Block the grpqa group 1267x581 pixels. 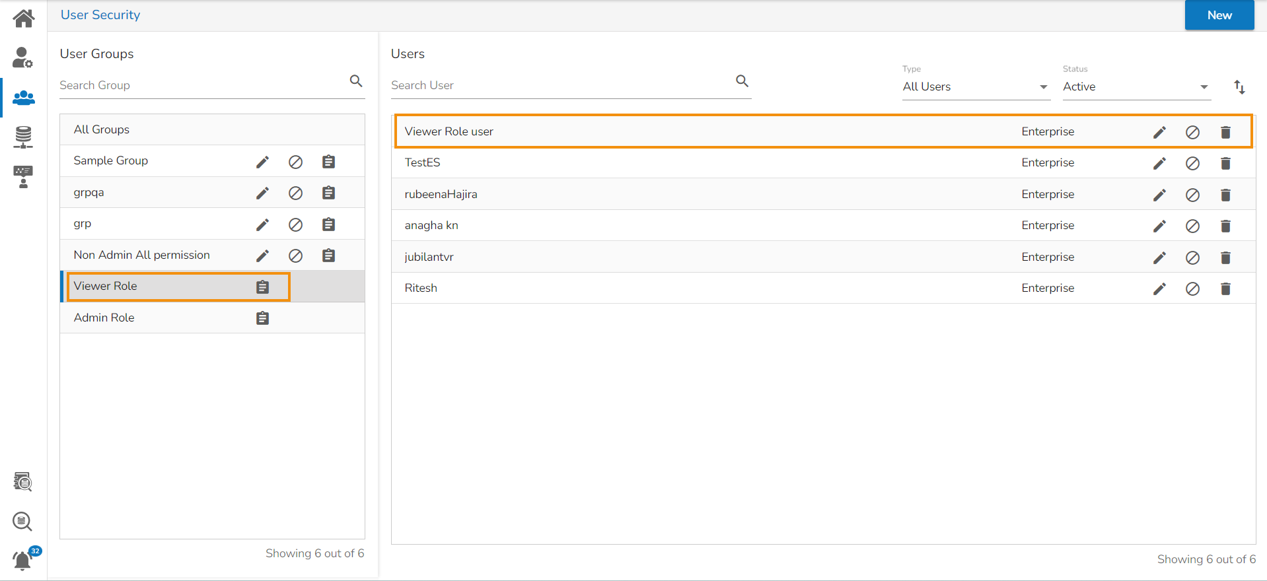tap(295, 193)
